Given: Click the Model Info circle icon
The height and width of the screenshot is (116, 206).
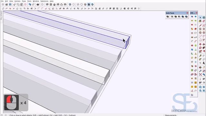Looking at the screenshot, I should click(x=42, y=5).
